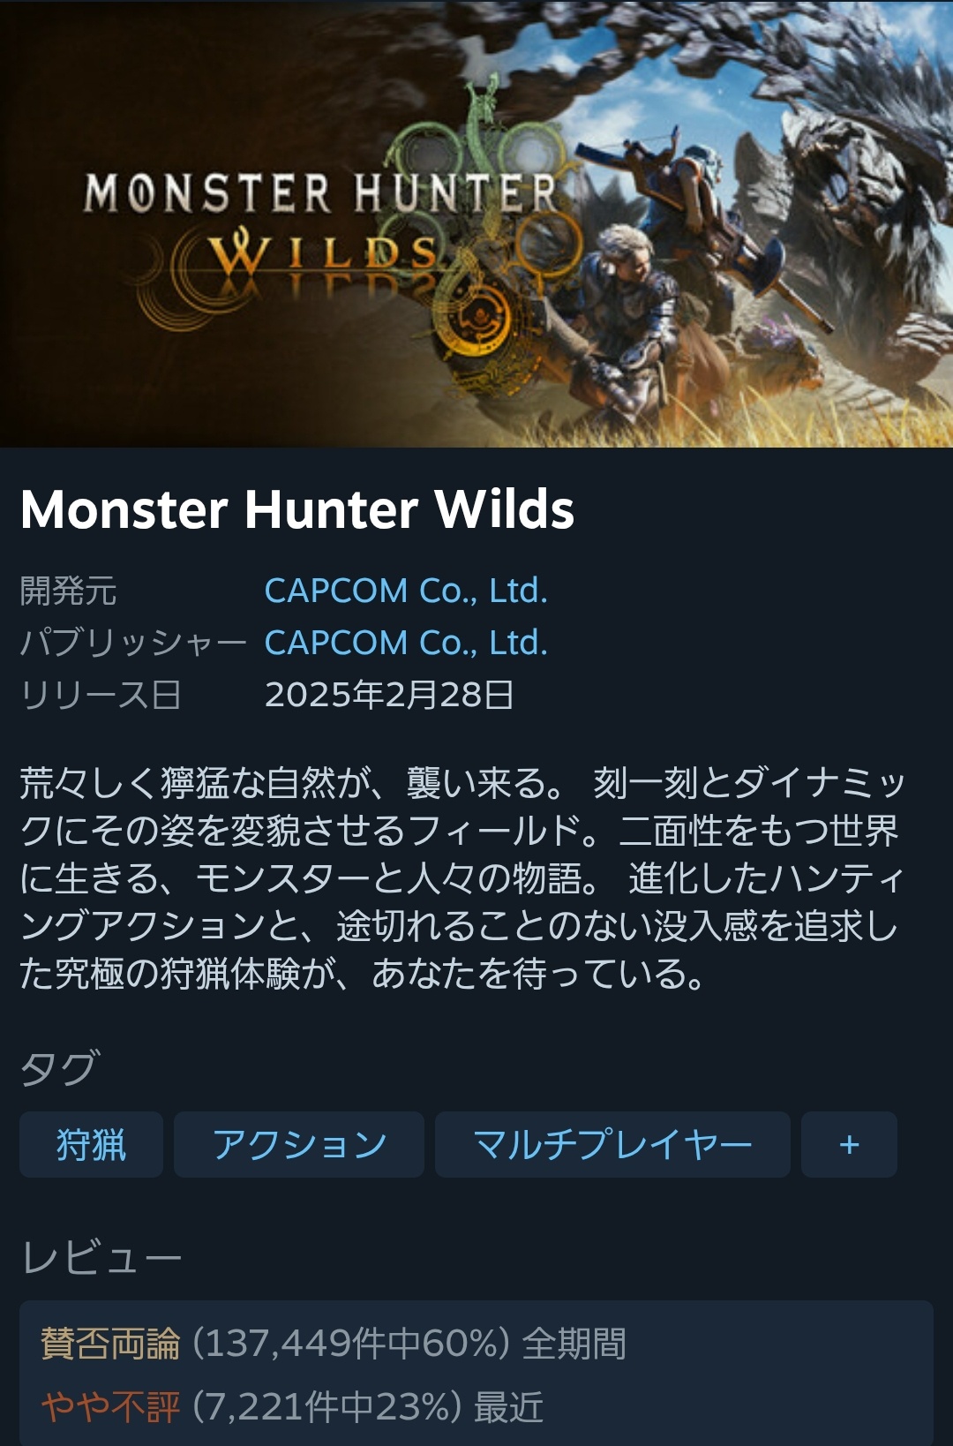The width and height of the screenshot is (953, 1446).
Task: Open the パブリッシャー CAPCOM Co., Ltd. link
Action: click(406, 643)
